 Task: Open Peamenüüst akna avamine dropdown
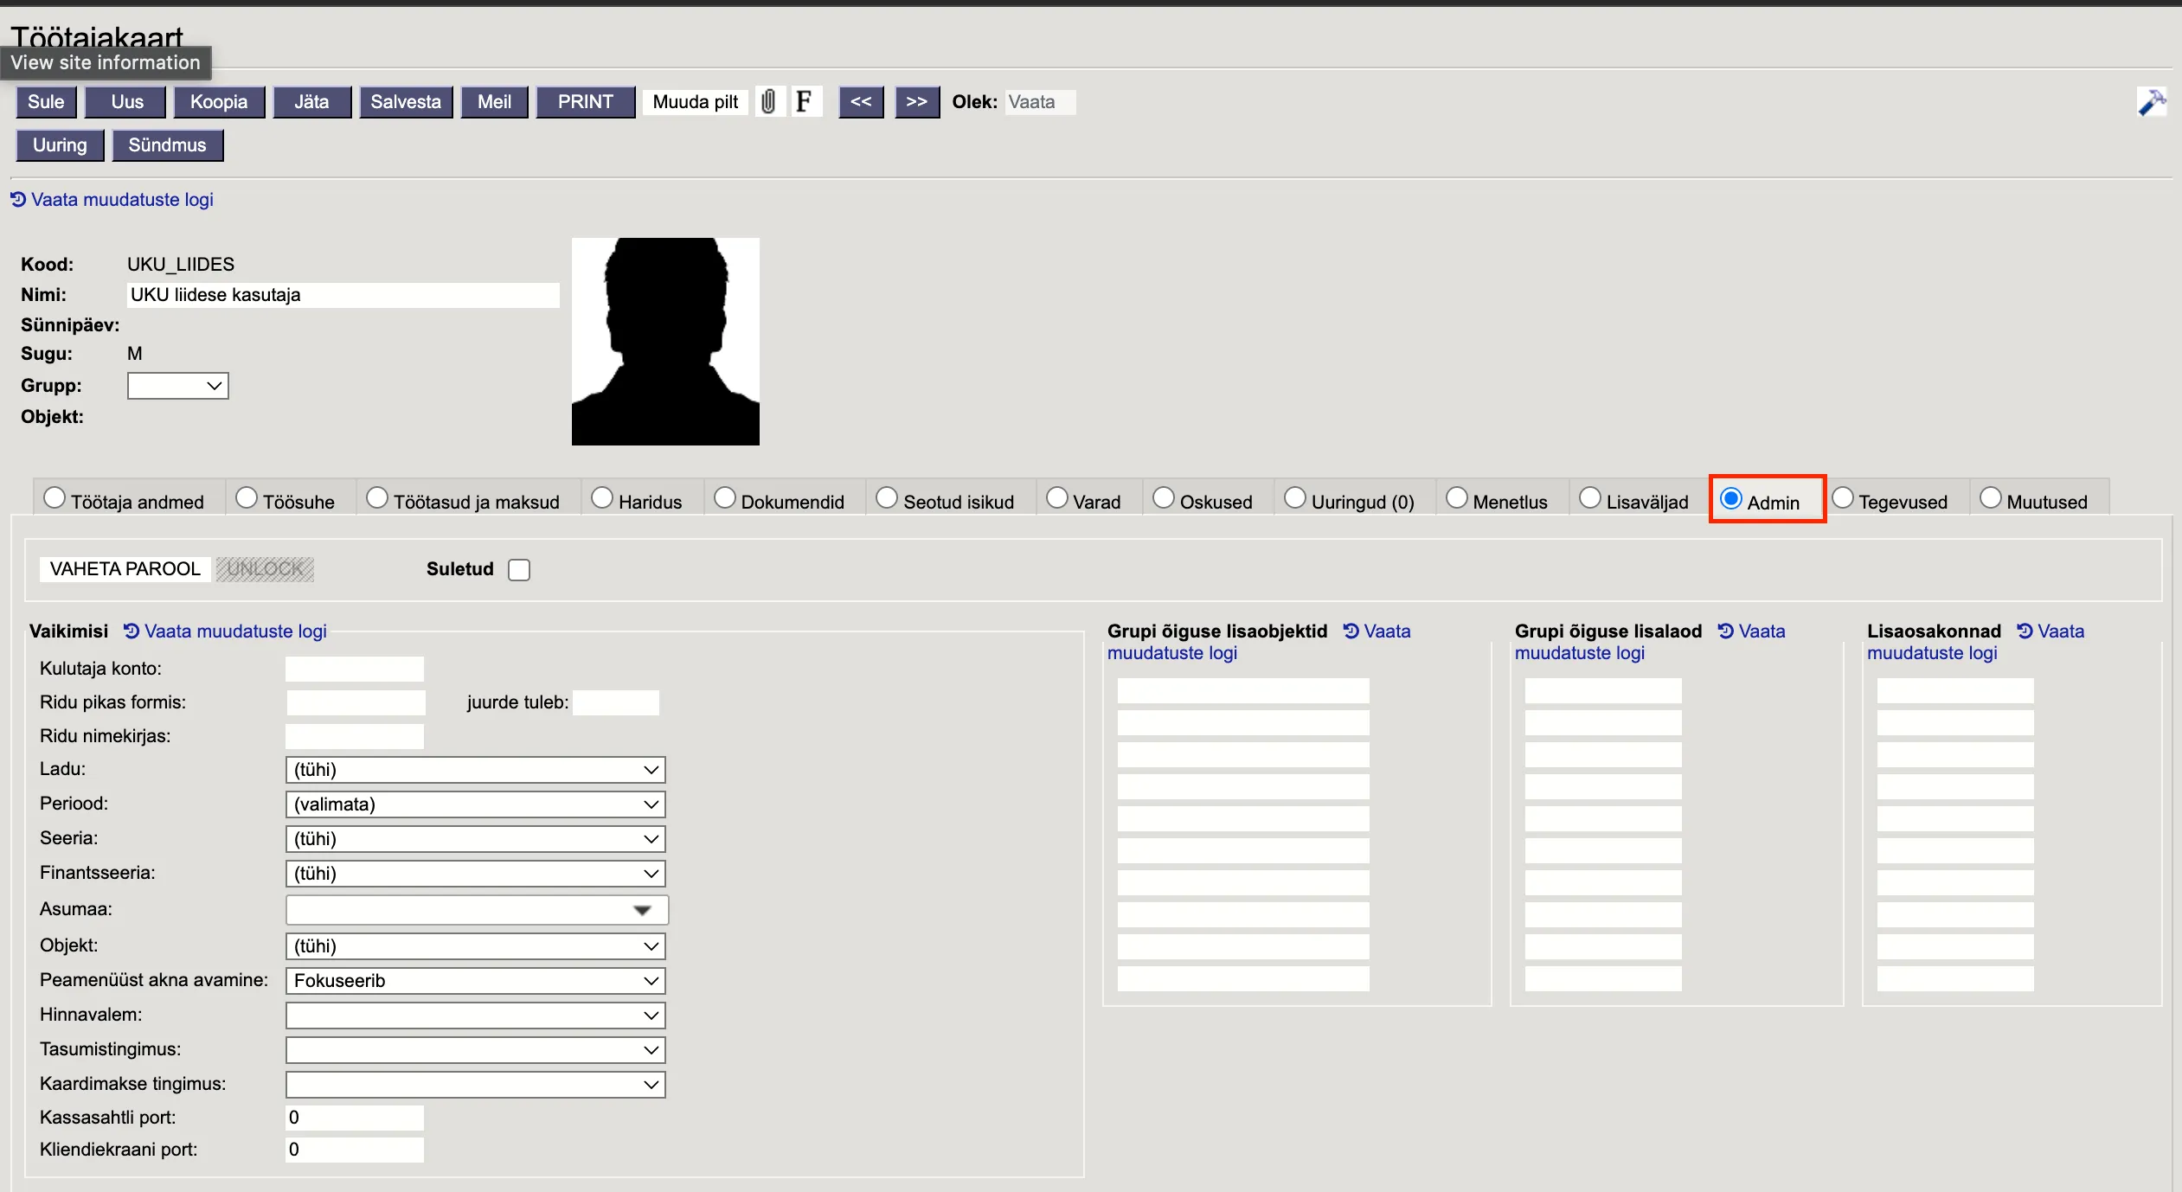[475, 981]
